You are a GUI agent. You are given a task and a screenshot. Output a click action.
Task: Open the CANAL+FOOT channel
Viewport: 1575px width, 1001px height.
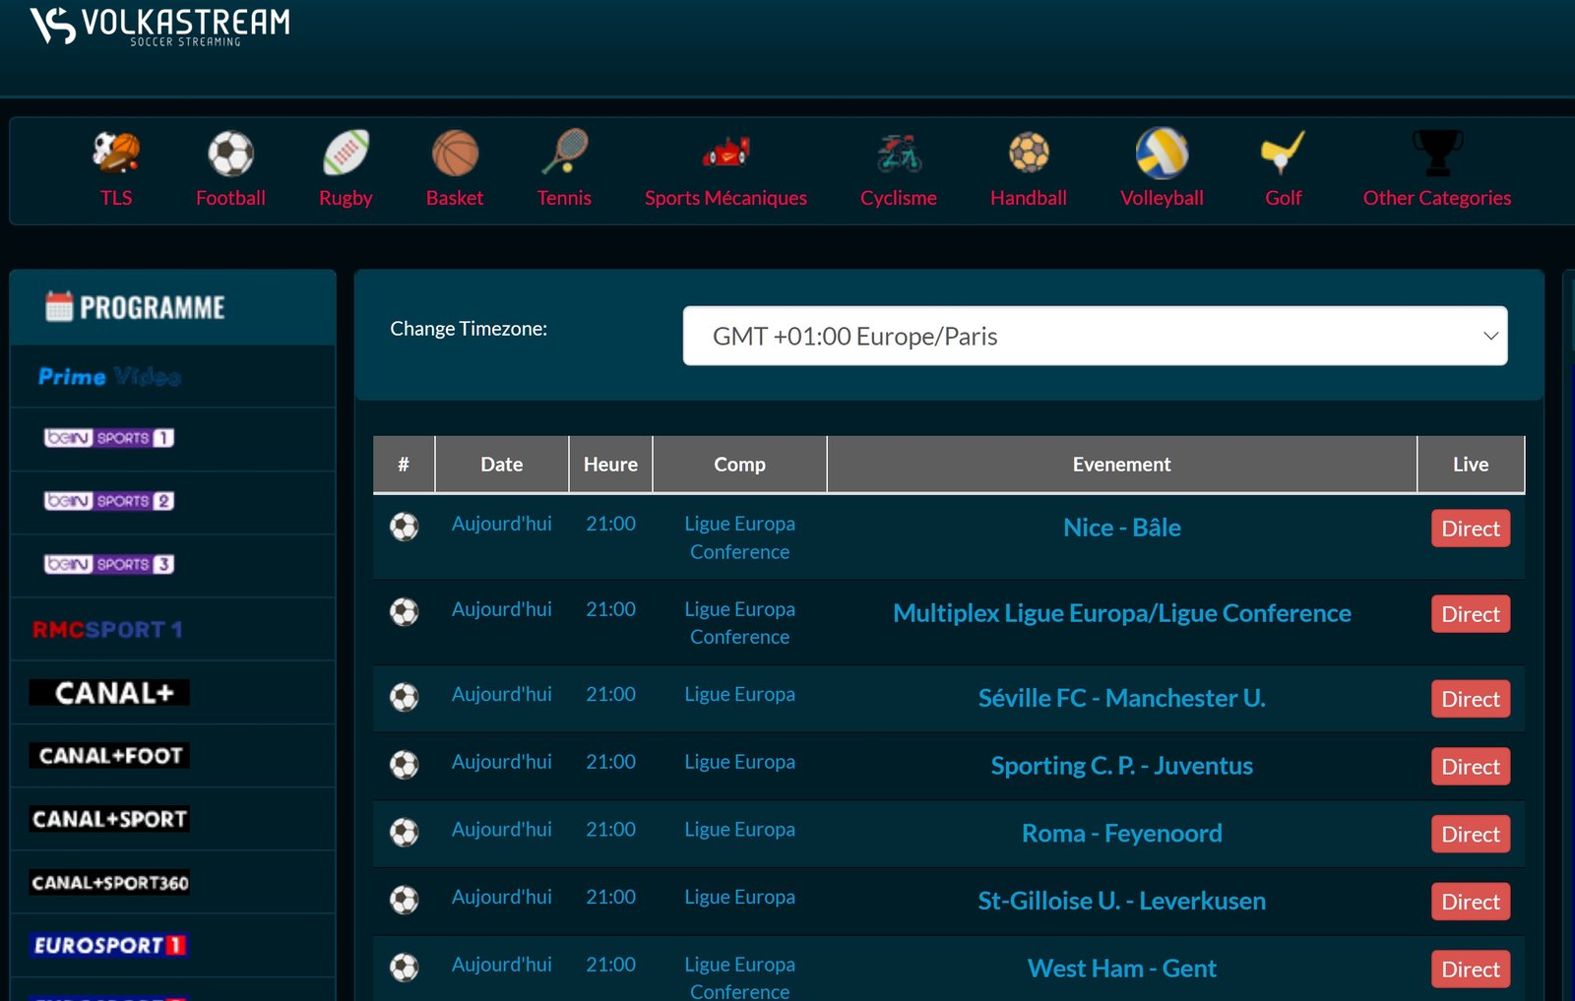pos(109,756)
